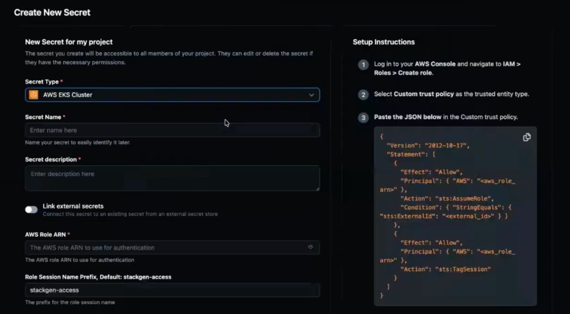Viewport: 570px width, 314px height.
Task: Copy the trust policy JSON with the copy icon
Action: (x=527, y=137)
